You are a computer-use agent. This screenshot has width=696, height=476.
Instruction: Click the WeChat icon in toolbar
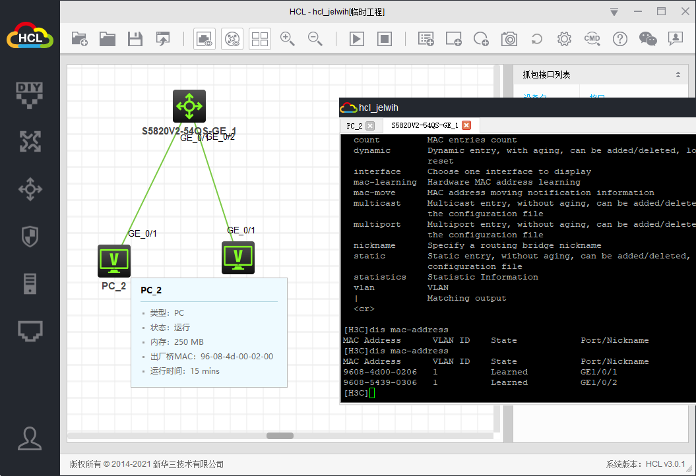click(648, 39)
